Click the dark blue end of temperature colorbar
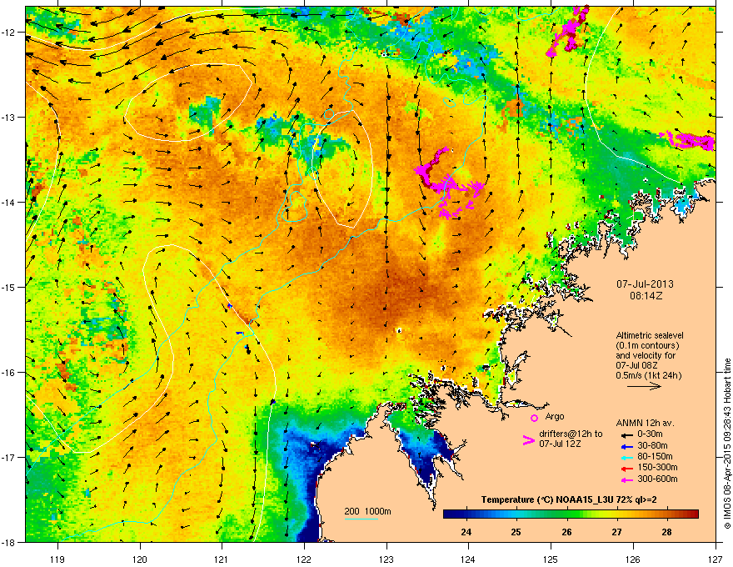 [x=449, y=514]
